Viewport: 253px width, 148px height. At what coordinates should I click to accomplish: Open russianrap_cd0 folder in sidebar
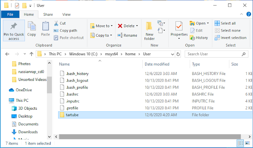click(x=31, y=72)
